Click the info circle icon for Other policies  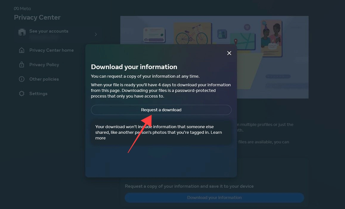(21, 79)
